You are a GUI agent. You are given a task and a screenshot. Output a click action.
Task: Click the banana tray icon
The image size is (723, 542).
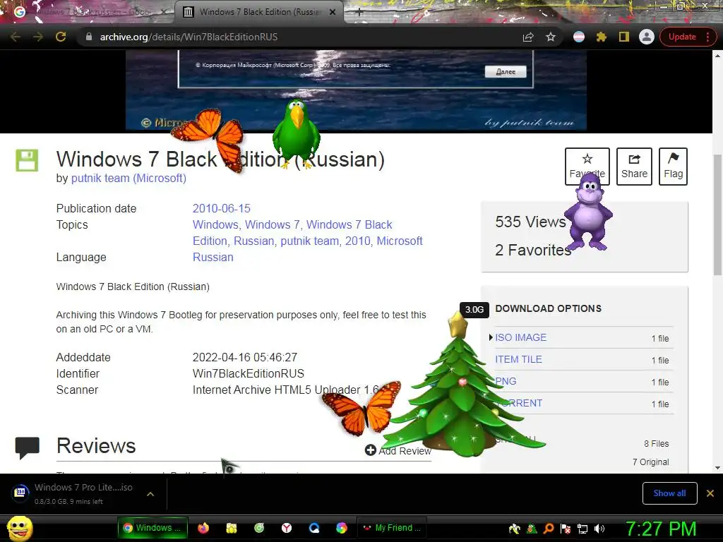pos(515,529)
